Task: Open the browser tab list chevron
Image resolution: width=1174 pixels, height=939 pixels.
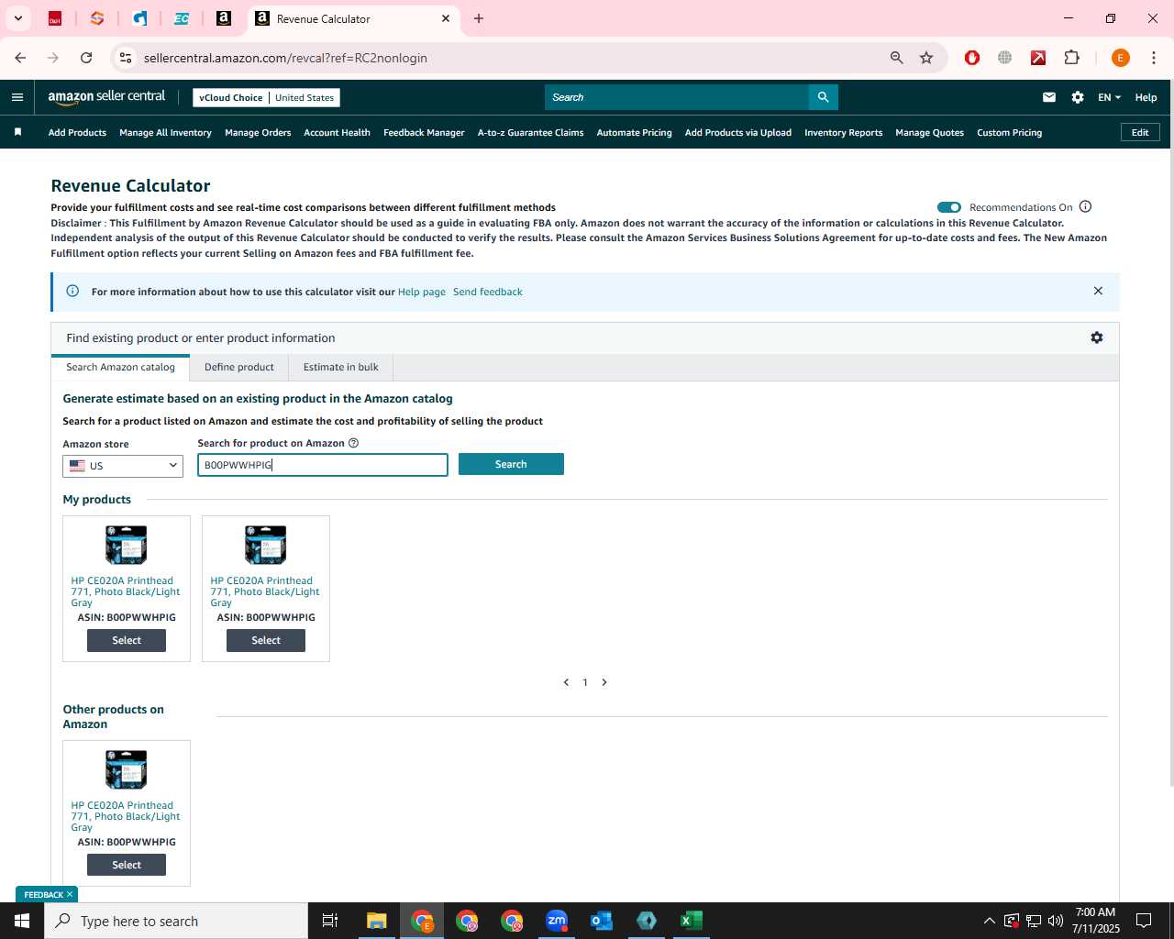Action: [x=17, y=18]
